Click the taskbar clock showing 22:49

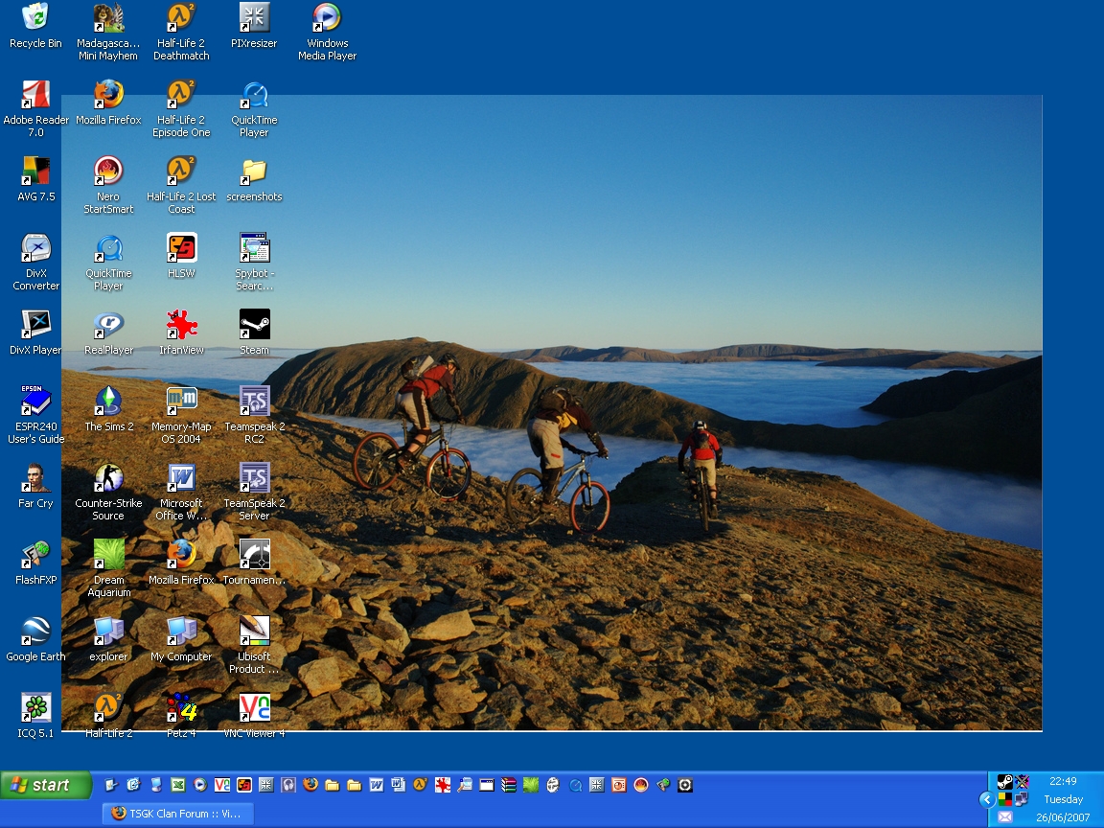point(1064,779)
